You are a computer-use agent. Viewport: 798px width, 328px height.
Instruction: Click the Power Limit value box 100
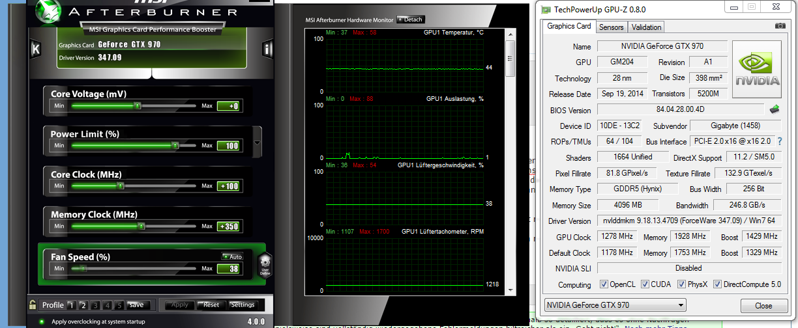pyautogui.click(x=228, y=146)
